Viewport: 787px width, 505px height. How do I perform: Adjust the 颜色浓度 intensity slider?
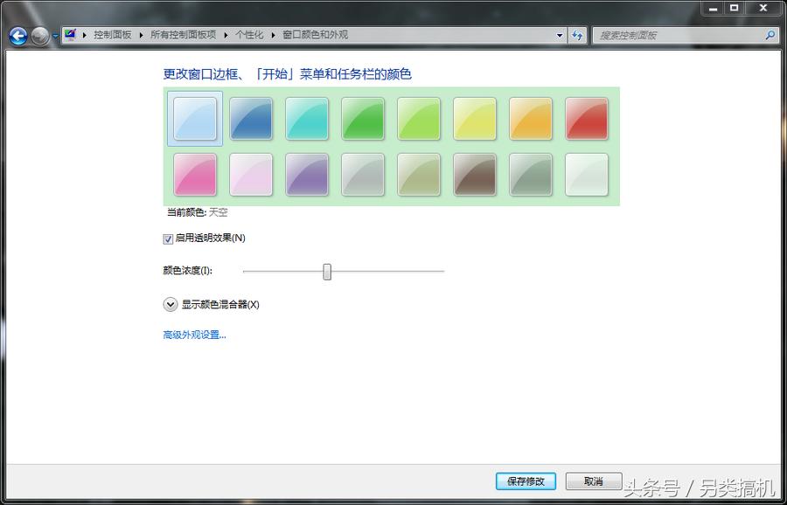coord(327,272)
